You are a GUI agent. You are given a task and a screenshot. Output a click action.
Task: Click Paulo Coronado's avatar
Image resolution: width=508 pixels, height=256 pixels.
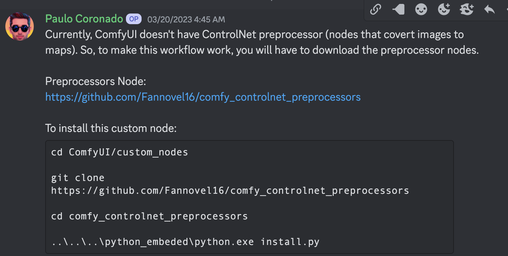pos(20,26)
